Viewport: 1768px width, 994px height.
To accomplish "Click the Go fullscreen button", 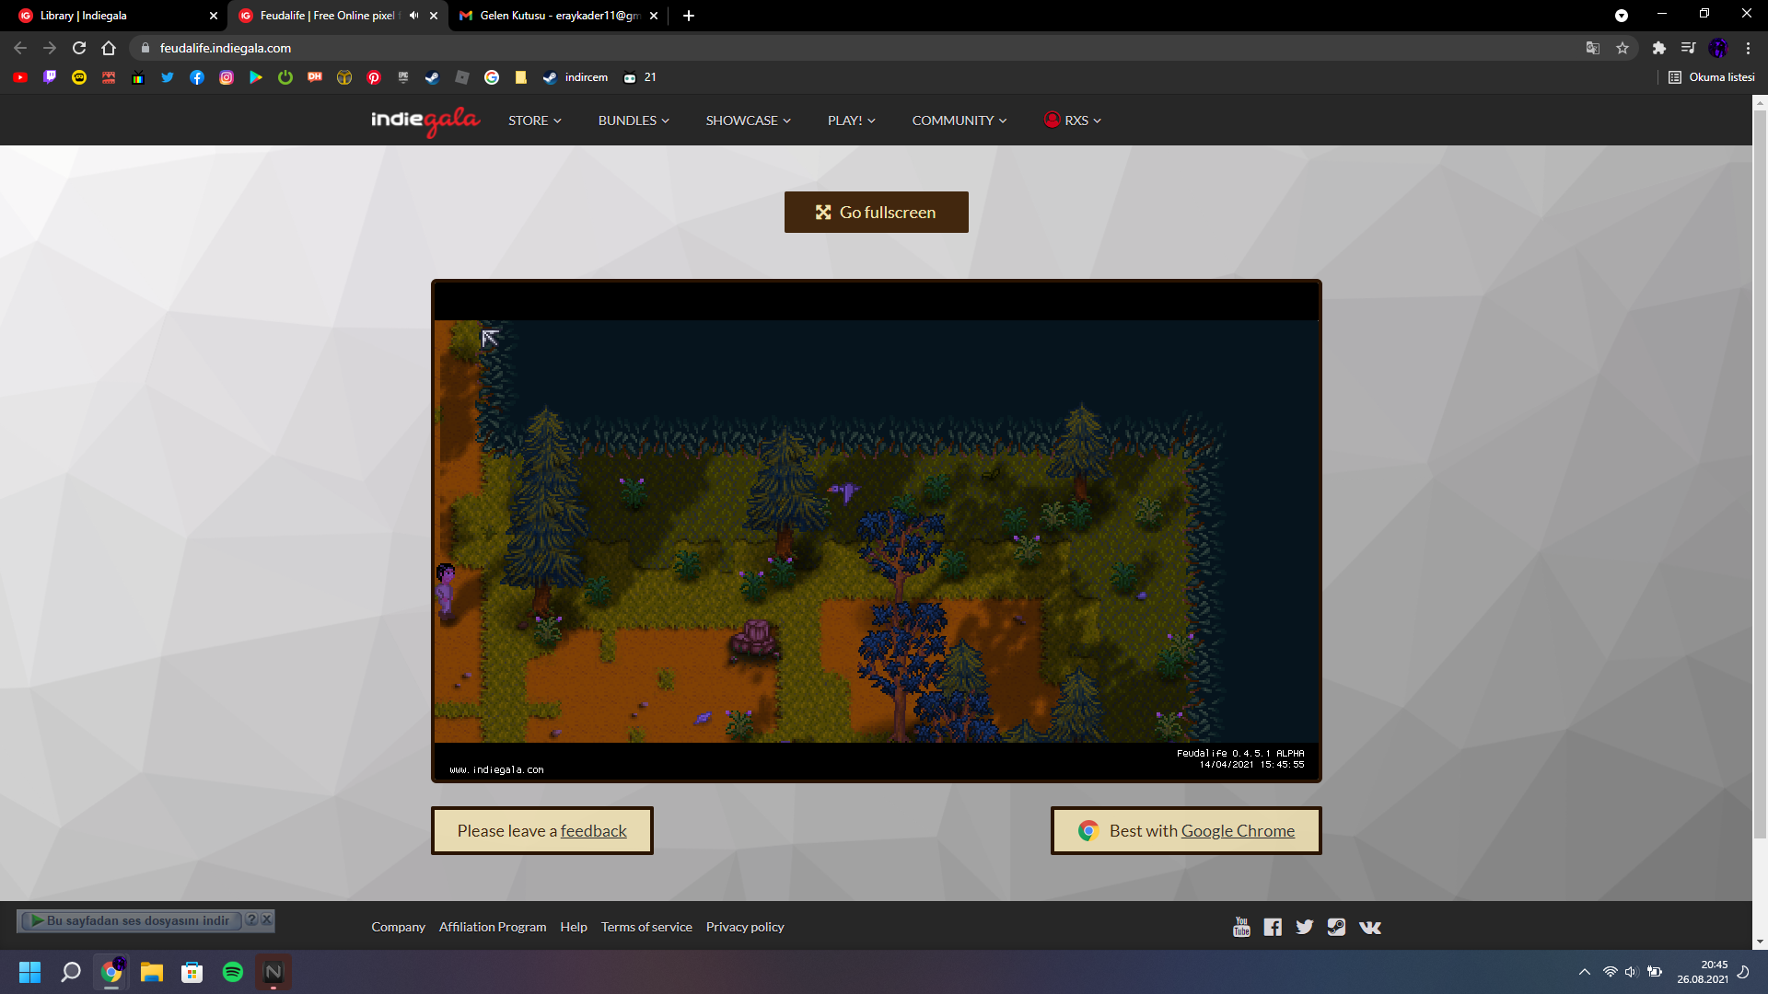I will (x=876, y=212).
